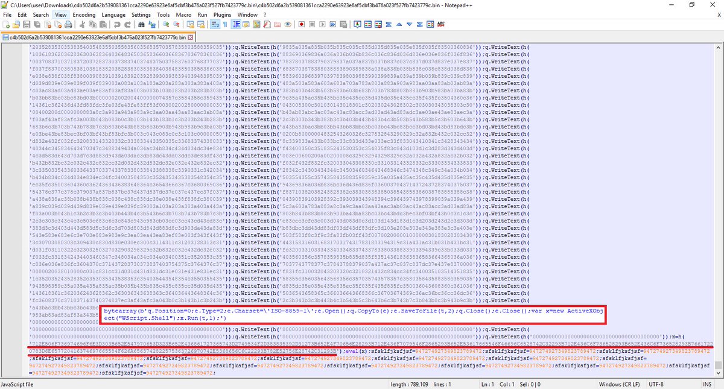Image resolution: width=724 pixels, height=389 pixels.
Task: Click the Windows (CR LF) status field
Action: point(621,384)
